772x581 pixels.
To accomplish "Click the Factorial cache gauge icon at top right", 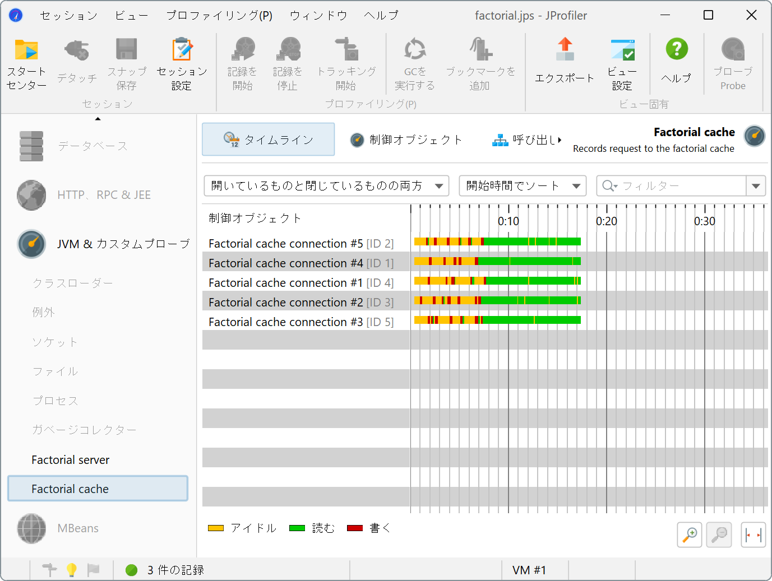I will tap(755, 136).
